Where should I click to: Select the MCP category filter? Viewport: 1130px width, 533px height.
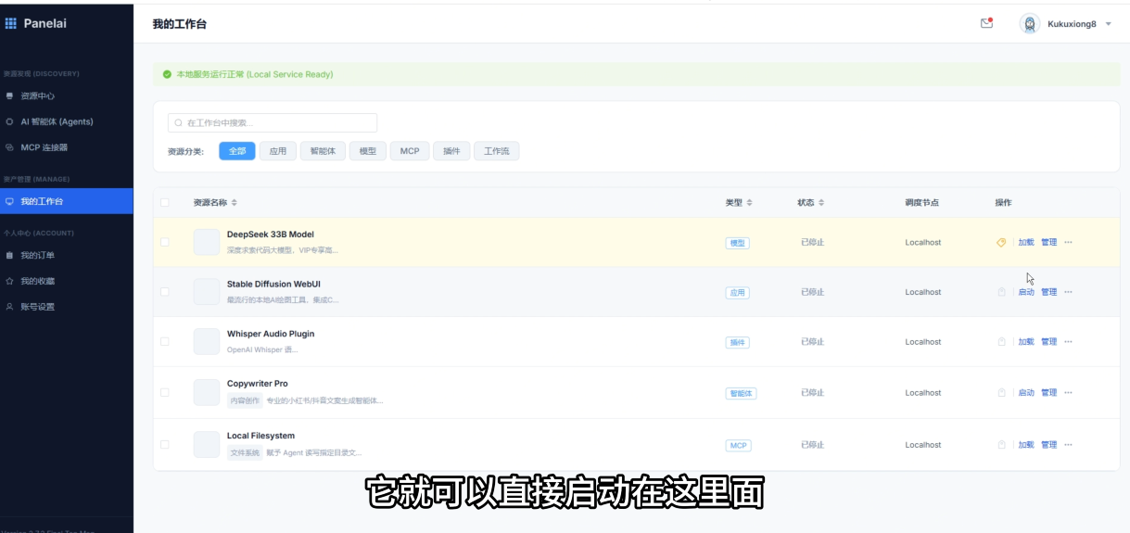[x=410, y=151]
